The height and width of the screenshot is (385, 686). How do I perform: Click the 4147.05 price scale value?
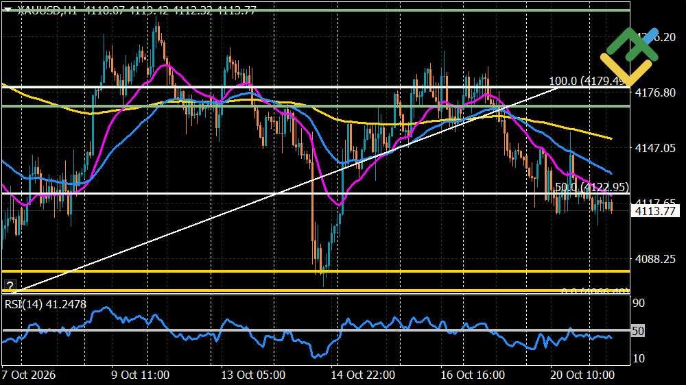coord(655,148)
